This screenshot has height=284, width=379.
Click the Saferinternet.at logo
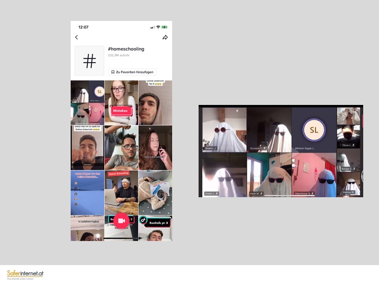click(25, 274)
